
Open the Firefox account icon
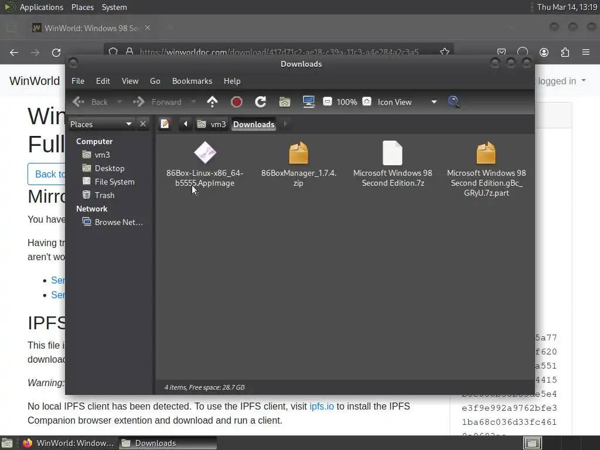[544, 52]
